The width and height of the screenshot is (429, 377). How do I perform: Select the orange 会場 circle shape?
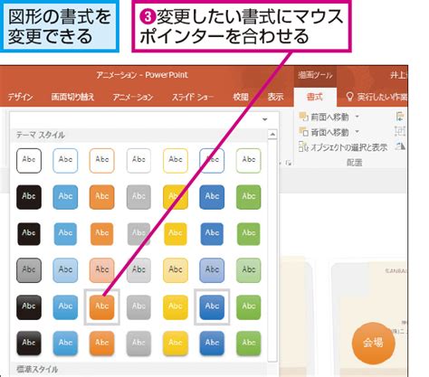click(x=373, y=343)
